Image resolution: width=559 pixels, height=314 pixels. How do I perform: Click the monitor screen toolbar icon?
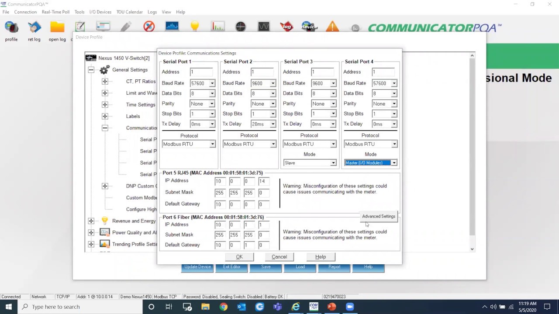(x=103, y=27)
